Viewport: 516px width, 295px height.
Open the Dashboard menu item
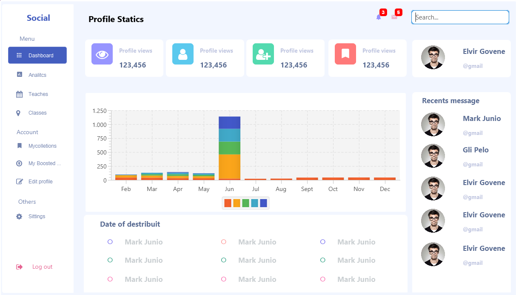[37, 55]
